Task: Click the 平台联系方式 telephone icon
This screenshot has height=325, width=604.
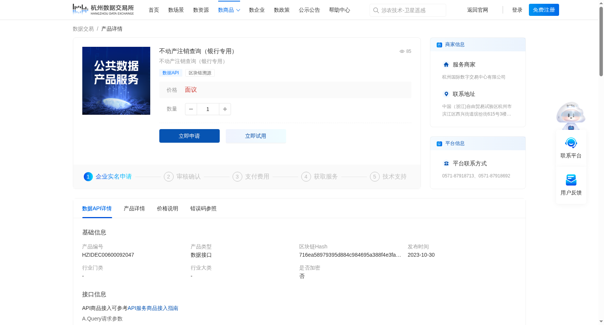Action: (x=446, y=163)
